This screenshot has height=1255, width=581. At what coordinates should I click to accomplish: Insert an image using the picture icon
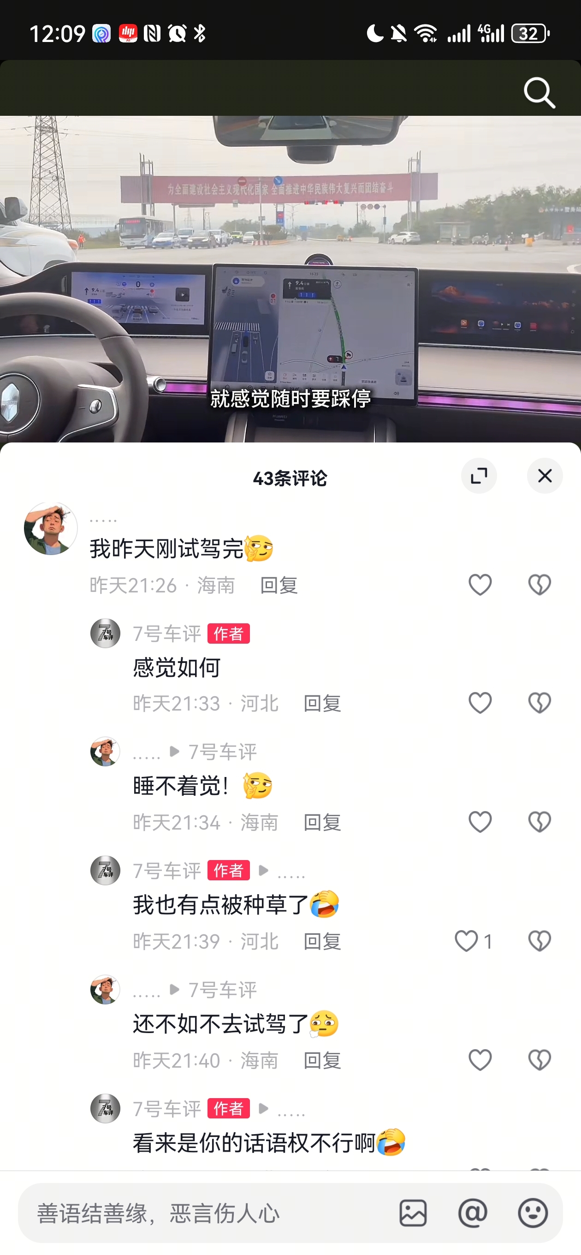[x=413, y=1213]
